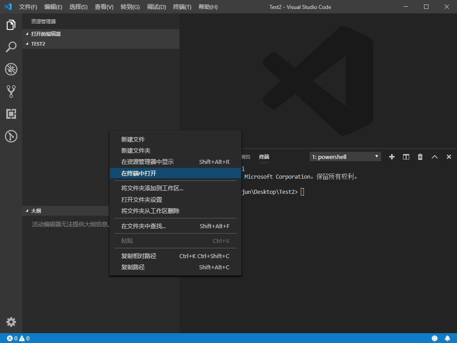Open the Debug view icon

pos(11,69)
